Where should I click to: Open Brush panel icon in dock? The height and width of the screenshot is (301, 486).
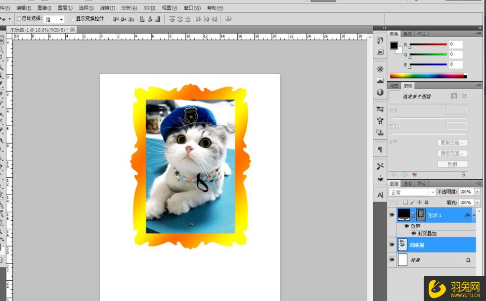pyautogui.click(x=380, y=120)
